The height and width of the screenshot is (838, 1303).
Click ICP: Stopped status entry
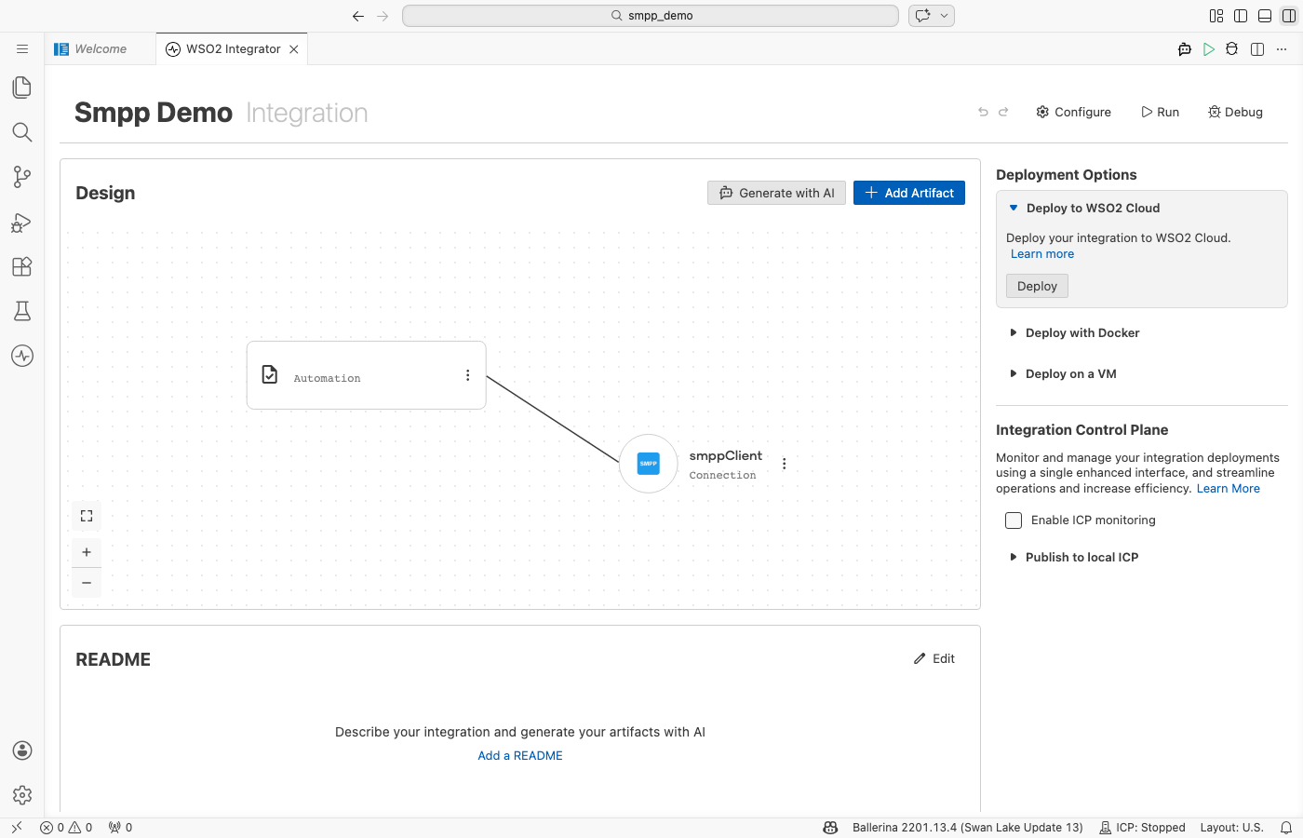tap(1142, 828)
